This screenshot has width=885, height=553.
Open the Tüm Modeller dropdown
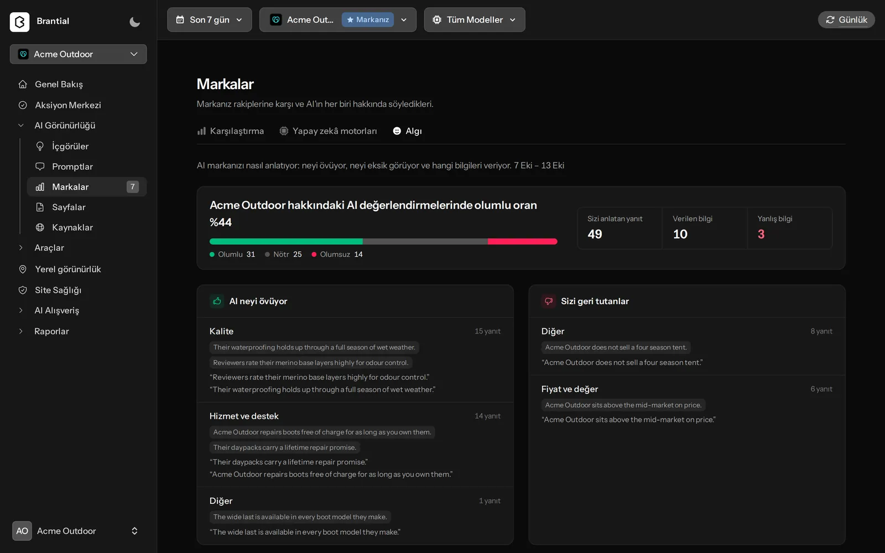coord(475,19)
